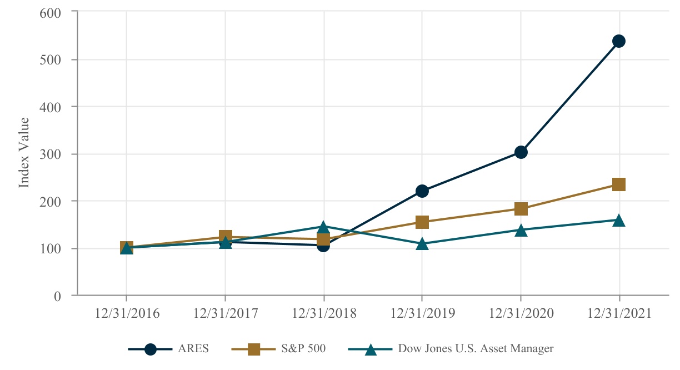Click the S&P 500 square legend marker
The width and height of the screenshot is (680, 370).
tap(253, 349)
